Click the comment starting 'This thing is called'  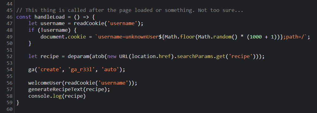tap(130, 10)
